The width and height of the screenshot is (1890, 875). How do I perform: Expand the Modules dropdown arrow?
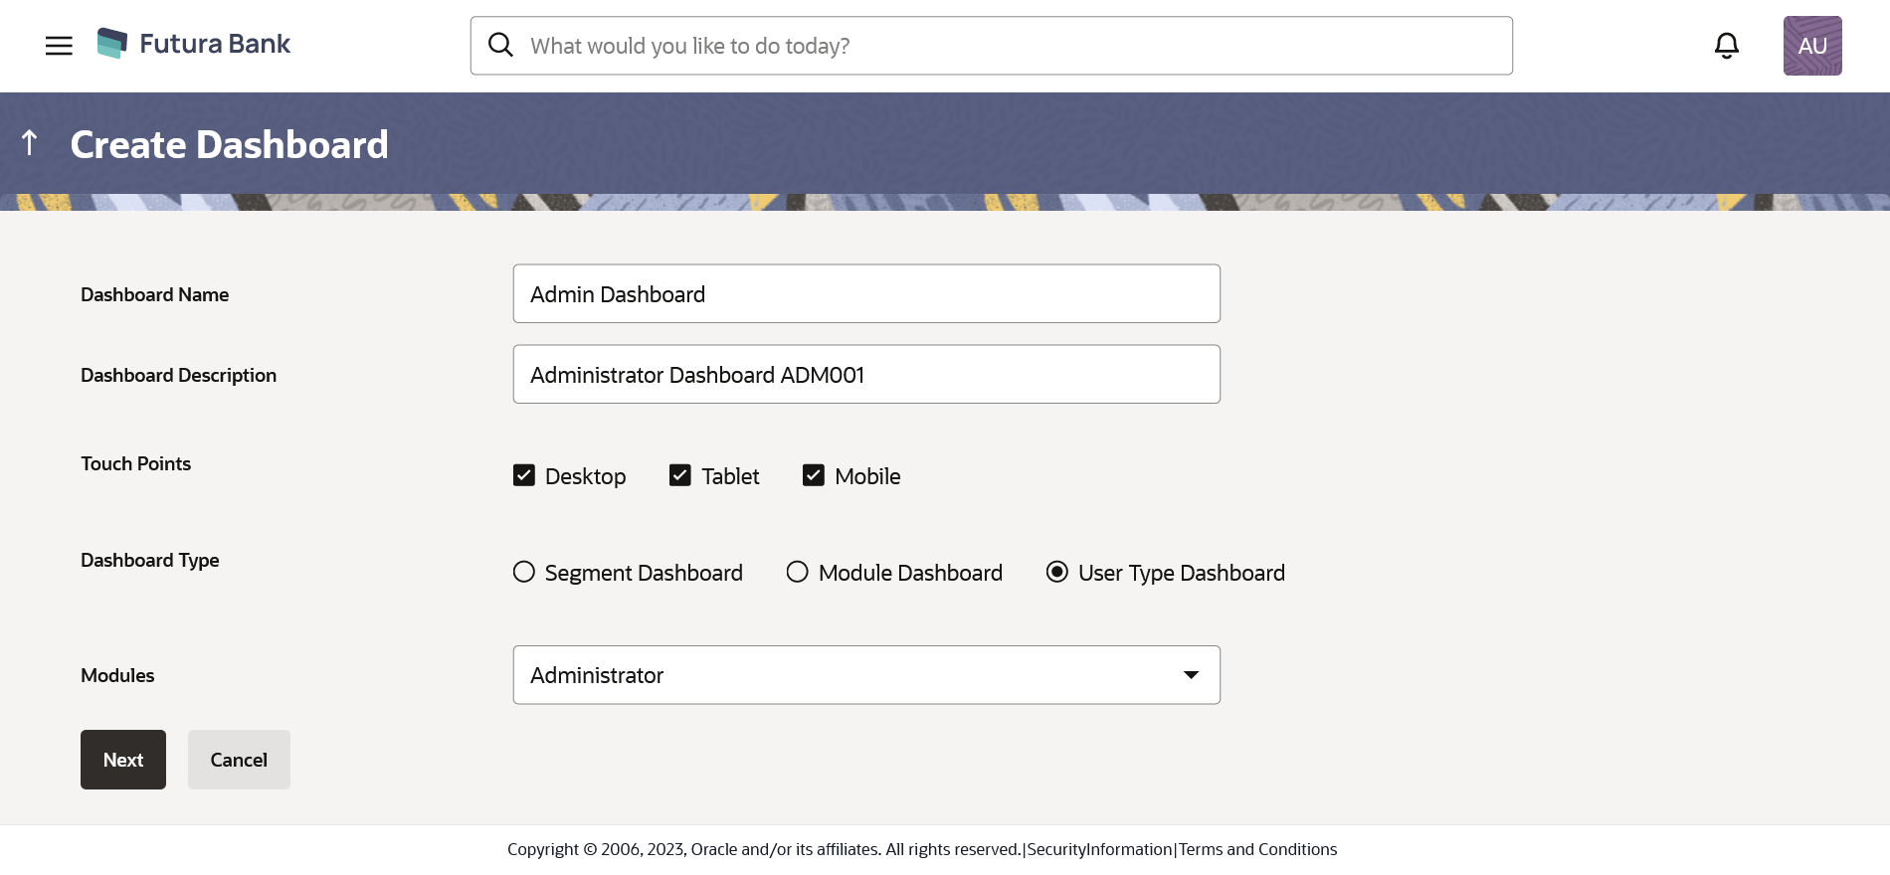coord(1191,675)
